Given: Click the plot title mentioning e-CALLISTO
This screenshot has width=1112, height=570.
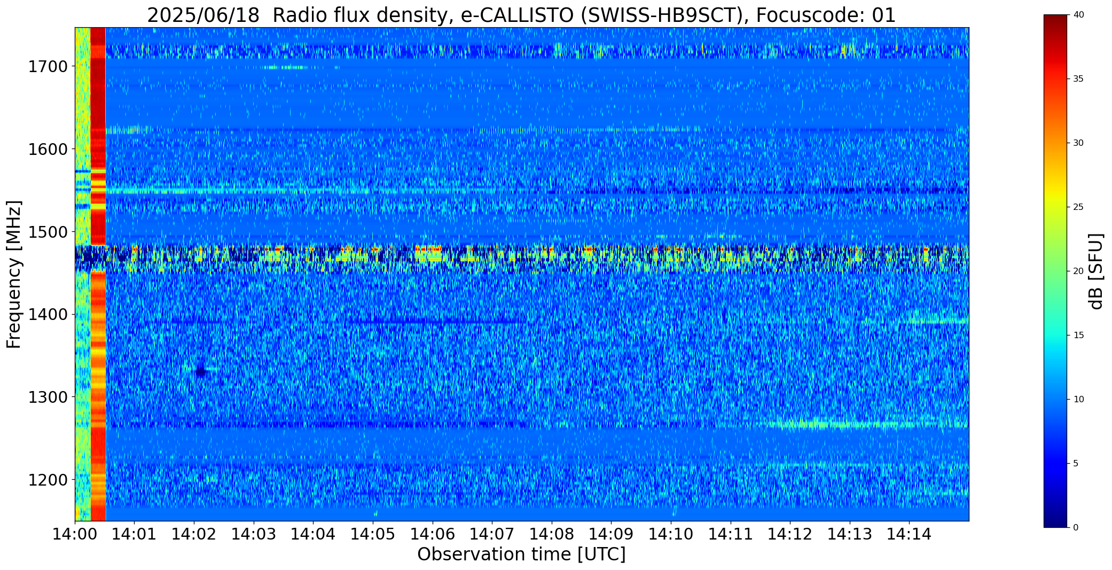Looking at the screenshot, I should 521,15.
